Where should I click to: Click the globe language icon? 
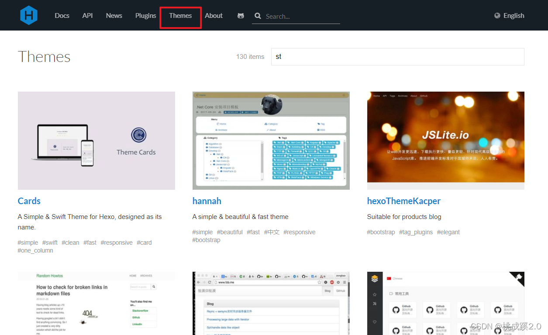497,16
